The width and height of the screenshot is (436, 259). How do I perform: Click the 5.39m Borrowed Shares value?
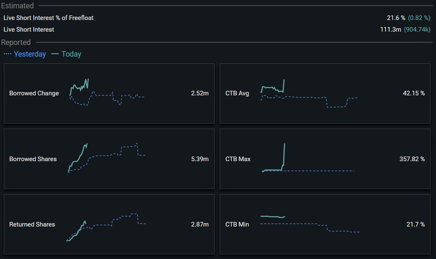point(200,159)
